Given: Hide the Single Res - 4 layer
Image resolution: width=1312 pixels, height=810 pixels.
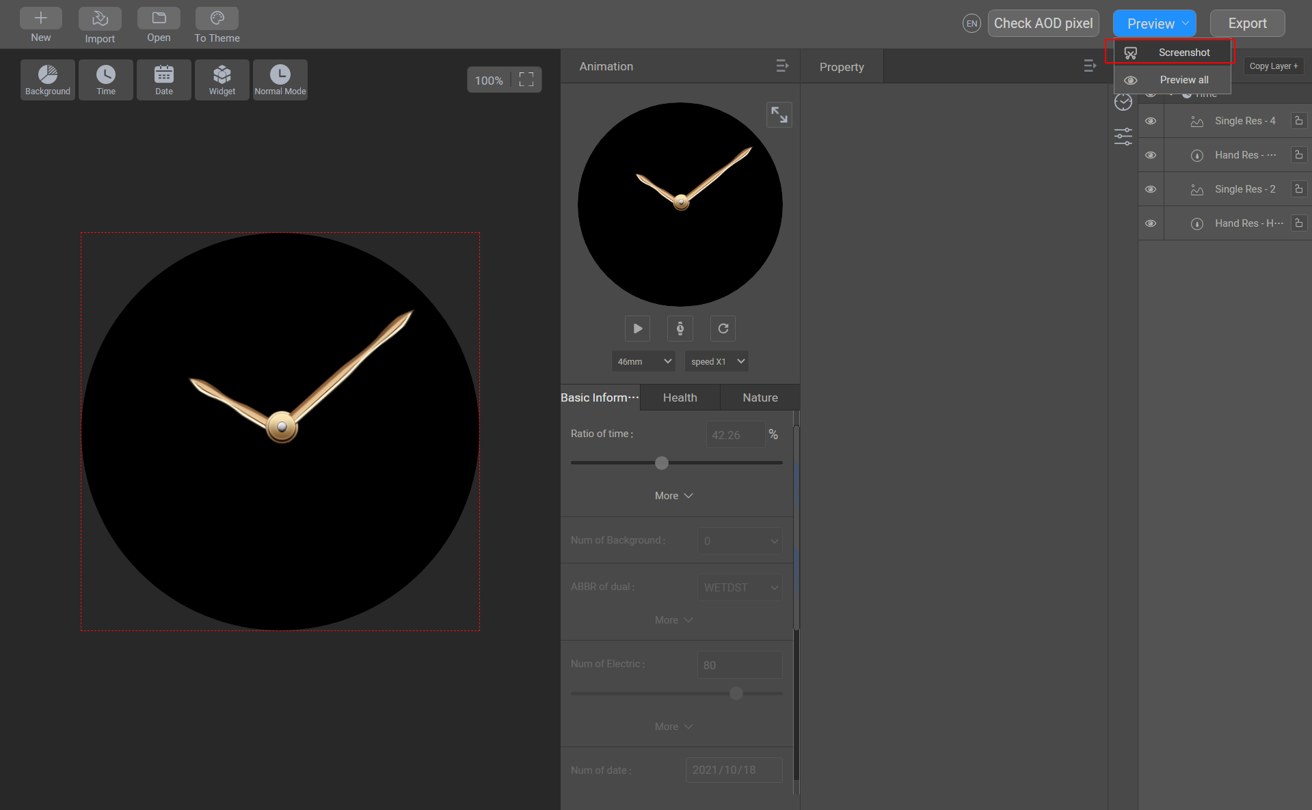Looking at the screenshot, I should [1151, 121].
